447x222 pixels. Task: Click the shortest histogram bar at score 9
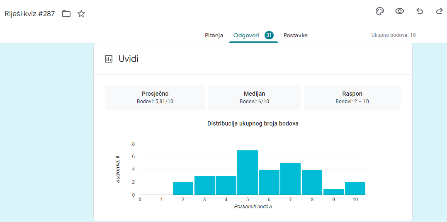pyautogui.click(x=333, y=192)
